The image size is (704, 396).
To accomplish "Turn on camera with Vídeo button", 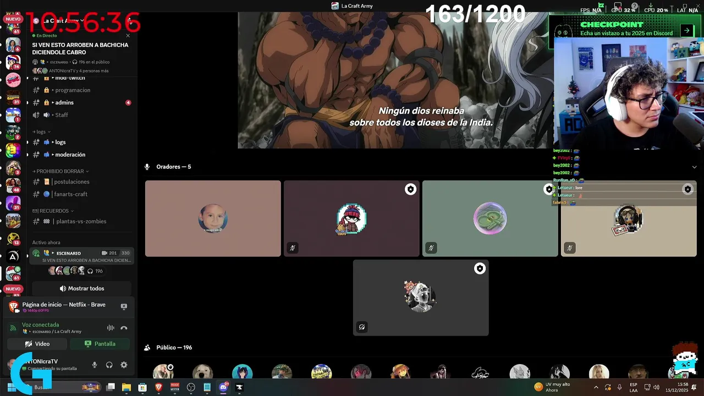I will 37,344.
